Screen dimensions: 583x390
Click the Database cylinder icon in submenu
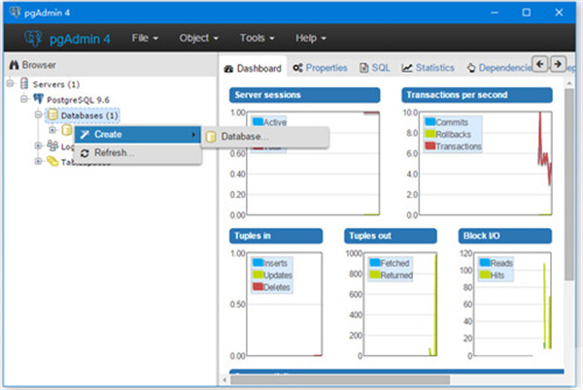point(211,137)
